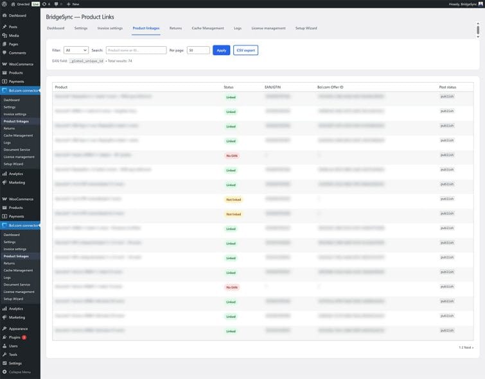Image resolution: width=485 pixels, height=379 pixels.
Task: Click the scrollbar up arrow at top right
Action: (478, 24)
